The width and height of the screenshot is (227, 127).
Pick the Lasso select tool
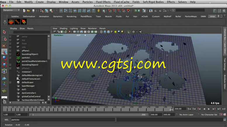point(4,39)
